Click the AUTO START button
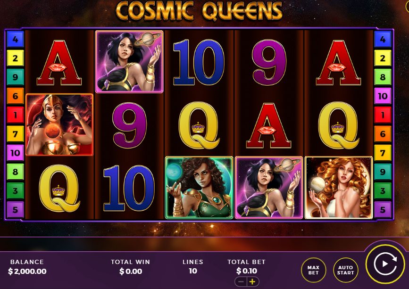The image size is (409, 289). [346, 270]
